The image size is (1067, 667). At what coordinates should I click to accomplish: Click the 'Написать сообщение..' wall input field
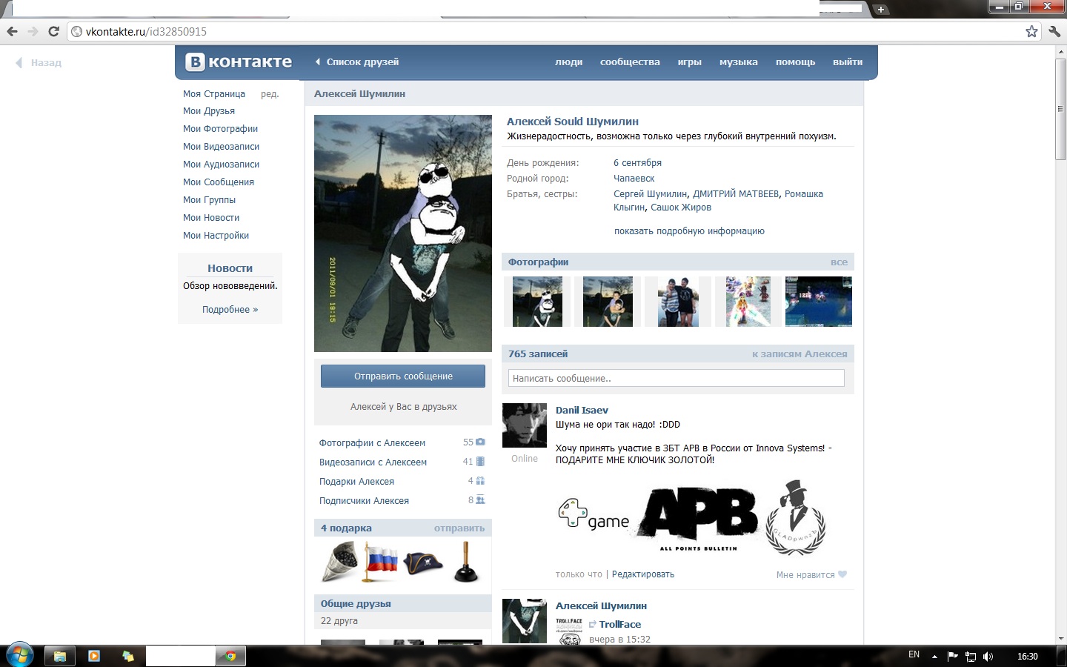click(x=676, y=378)
